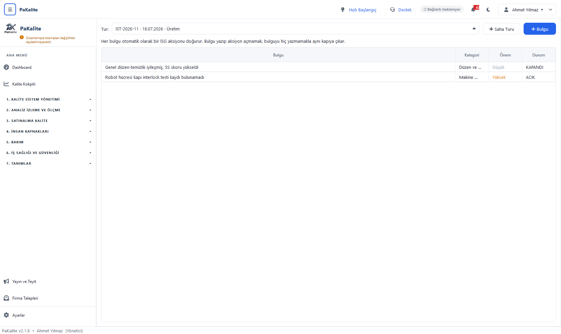561x334 pixels.
Task: Click the blue Bulgu button
Action: (540, 29)
